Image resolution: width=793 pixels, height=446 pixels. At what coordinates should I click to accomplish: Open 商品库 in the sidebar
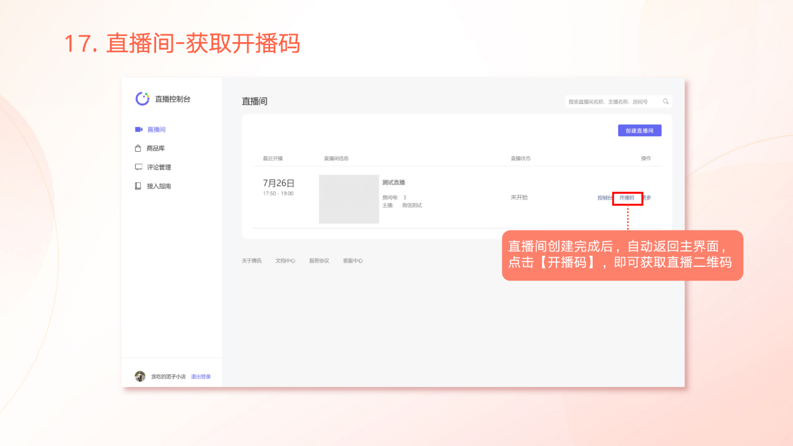pyautogui.click(x=156, y=148)
